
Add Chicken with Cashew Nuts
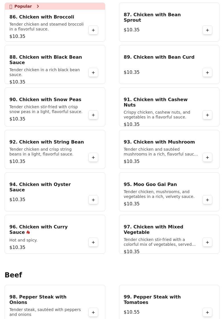[207, 115]
